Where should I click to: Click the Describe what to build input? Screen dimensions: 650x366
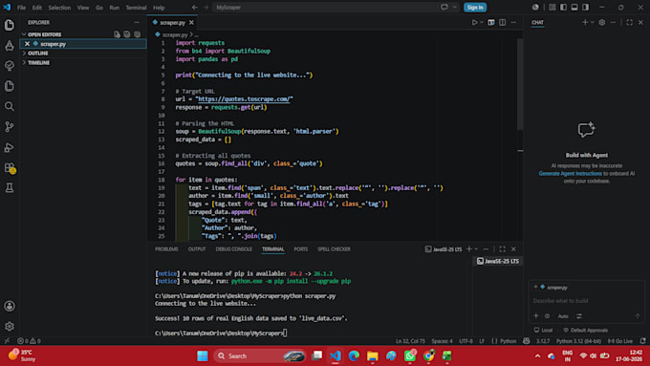(586, 301)
